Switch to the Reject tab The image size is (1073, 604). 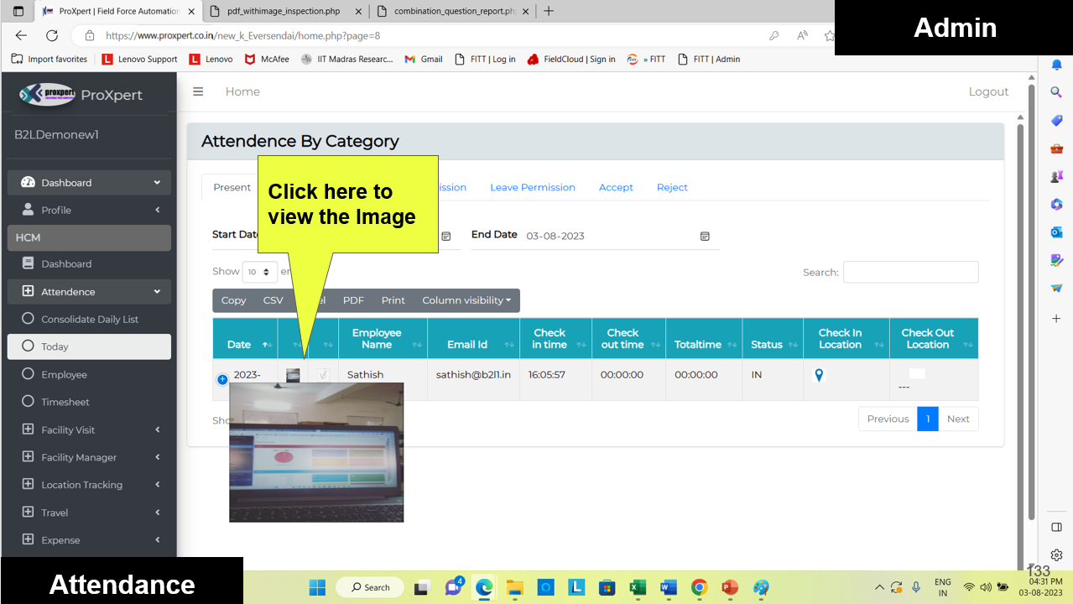(x=672, y=187)
